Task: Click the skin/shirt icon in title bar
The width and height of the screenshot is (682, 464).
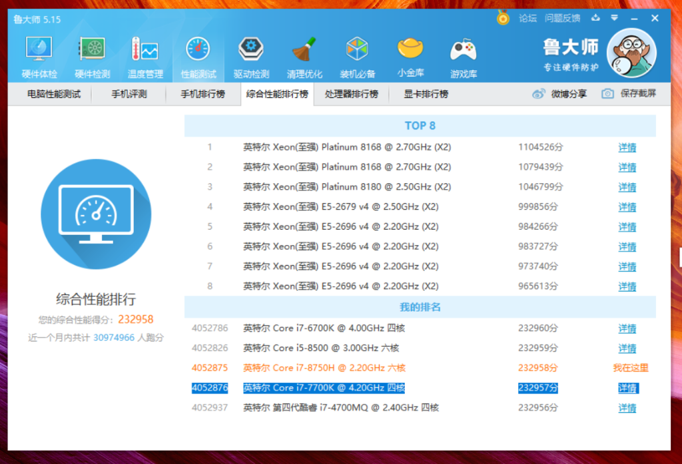Action: (x=595, y=18)
